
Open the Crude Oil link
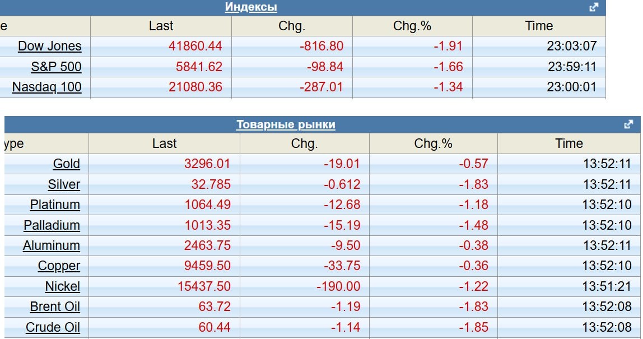53,327
